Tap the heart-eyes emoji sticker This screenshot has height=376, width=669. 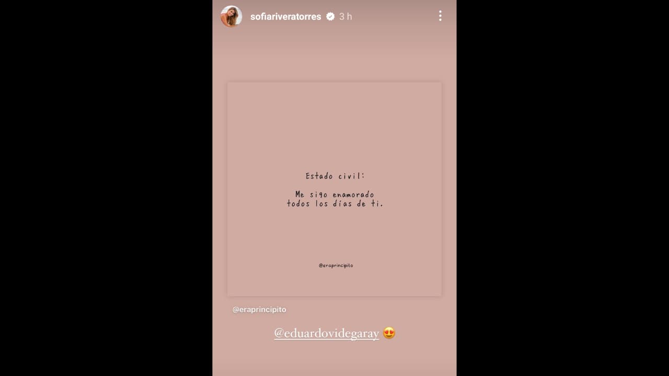click(x=389, y=333)
